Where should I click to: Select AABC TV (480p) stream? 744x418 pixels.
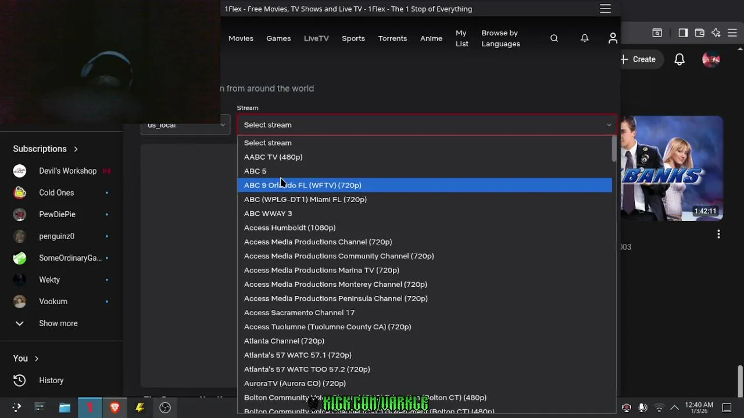[424, 157]
